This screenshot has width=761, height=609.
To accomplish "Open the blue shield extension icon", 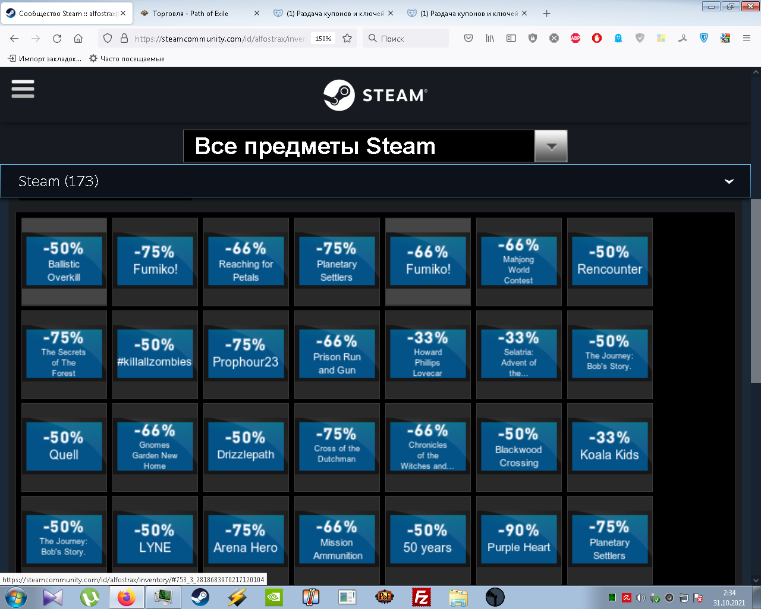I will (x=704, y=38).
